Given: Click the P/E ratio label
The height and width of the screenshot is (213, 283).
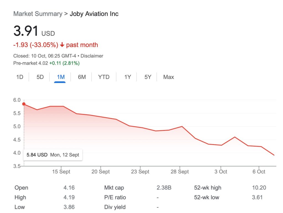Looking at the screenshot, I should 115,197.
